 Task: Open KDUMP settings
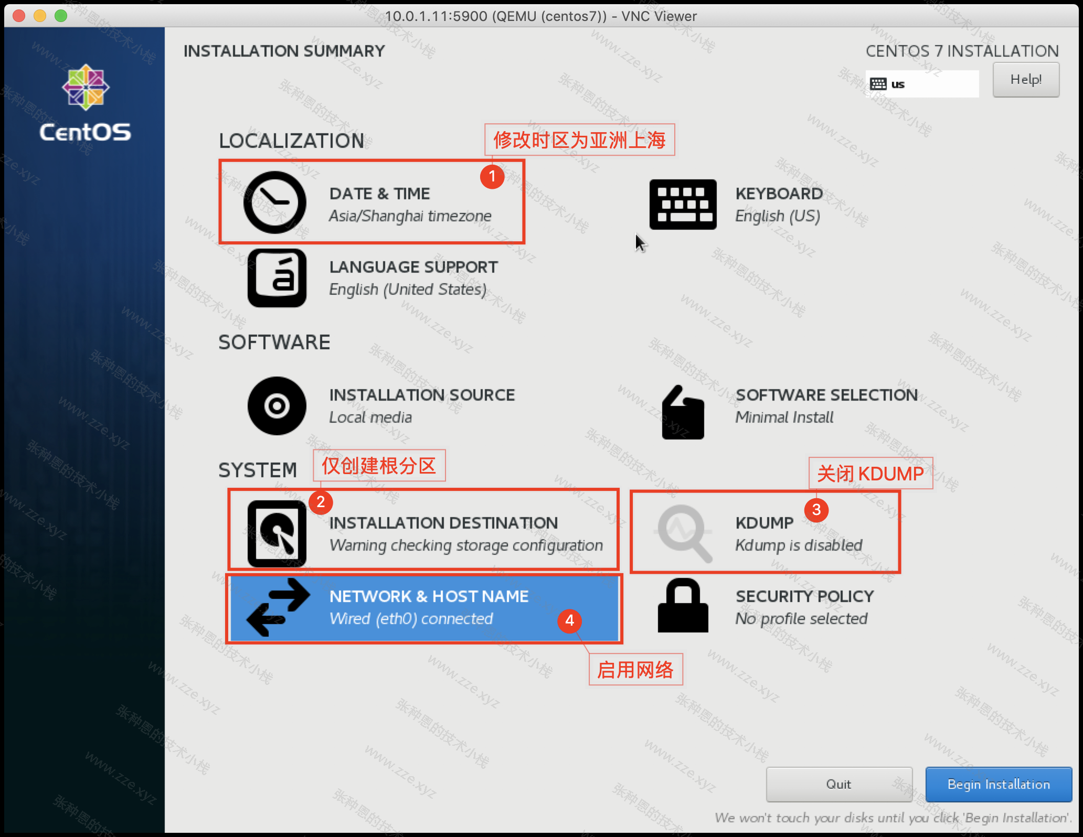coord(764,523)
